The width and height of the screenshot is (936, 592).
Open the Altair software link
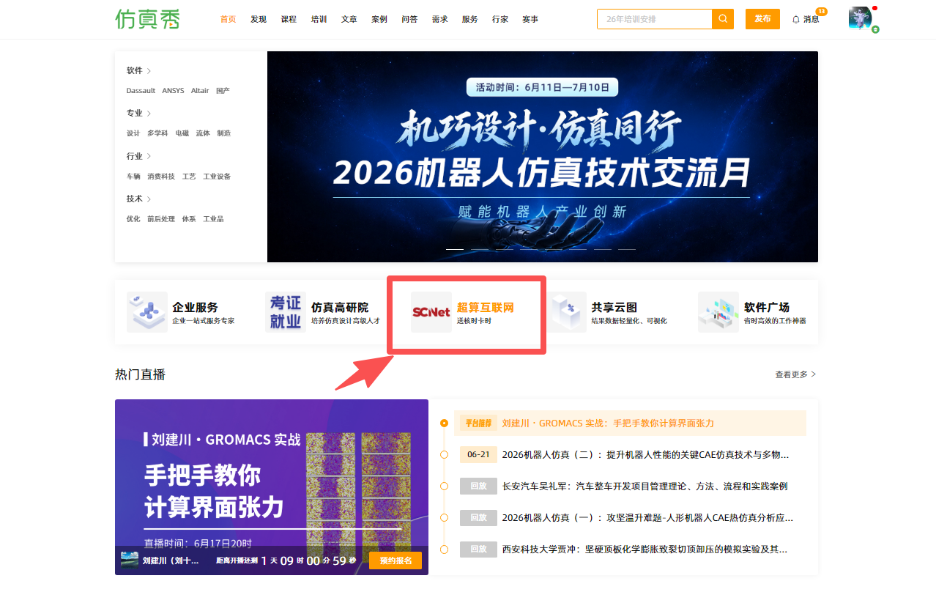pos(200,91)
